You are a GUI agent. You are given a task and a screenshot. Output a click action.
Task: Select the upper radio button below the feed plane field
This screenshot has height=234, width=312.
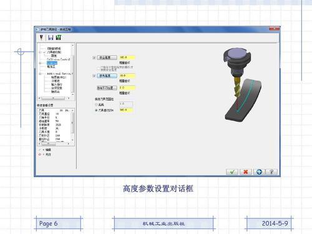[96, 105]
